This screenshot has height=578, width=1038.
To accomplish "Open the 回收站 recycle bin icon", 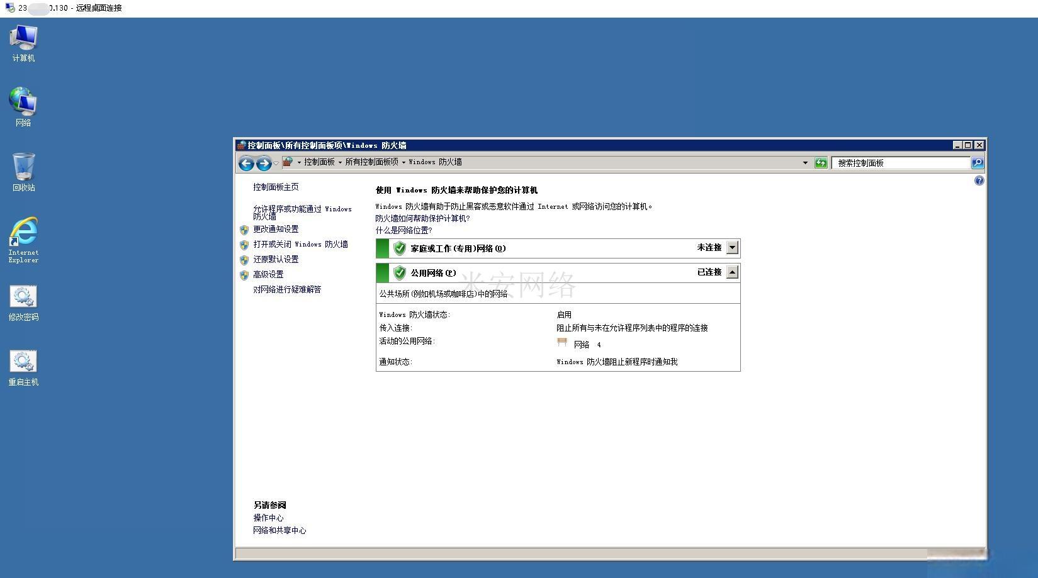I will coord(23,172).
